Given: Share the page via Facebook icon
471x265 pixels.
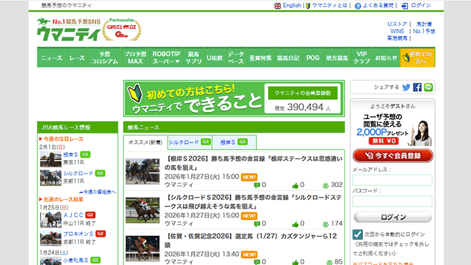Looking at the screenshot, I should click(417, 87).
